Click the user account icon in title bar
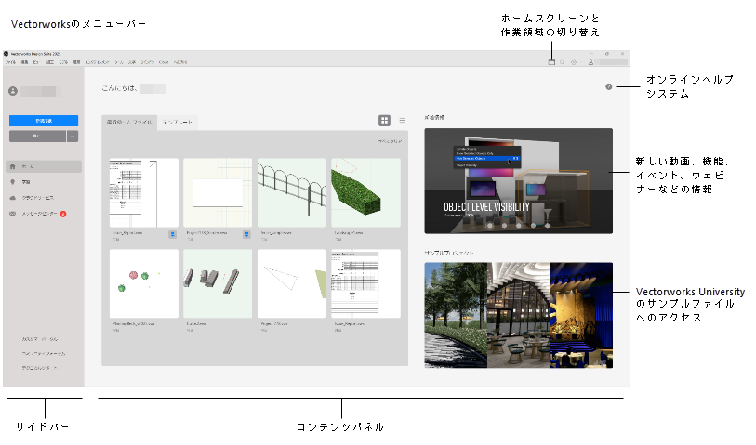 click(590, 62)
